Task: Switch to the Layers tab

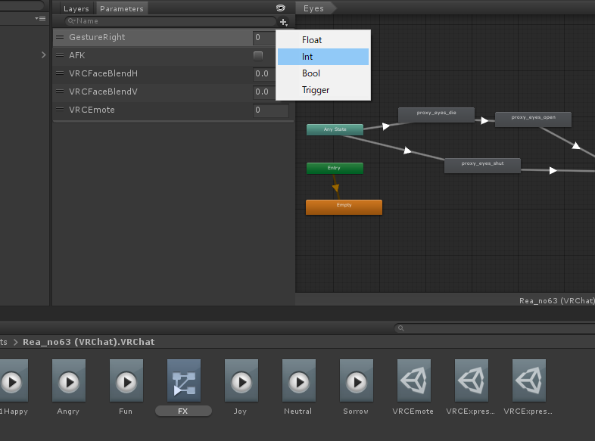Action: click(x=76, y=8)
